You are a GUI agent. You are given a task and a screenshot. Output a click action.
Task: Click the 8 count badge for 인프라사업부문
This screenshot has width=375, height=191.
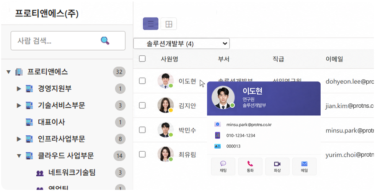point(120,139)
